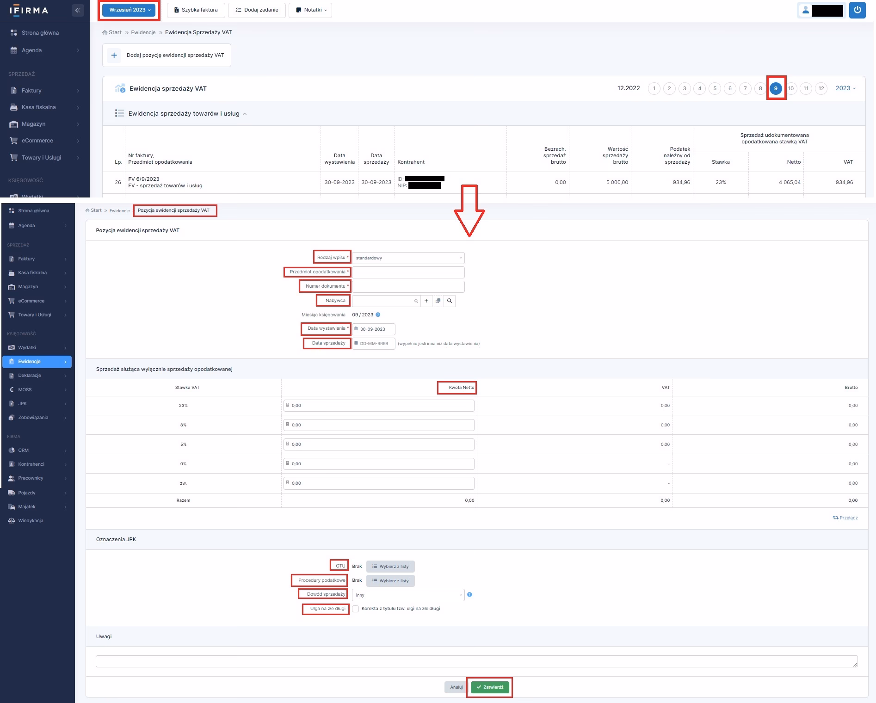Viewport: 876px width, 703px height.
Task: Collapse the sidebar with the double-chevron icon
Action: 78,10
